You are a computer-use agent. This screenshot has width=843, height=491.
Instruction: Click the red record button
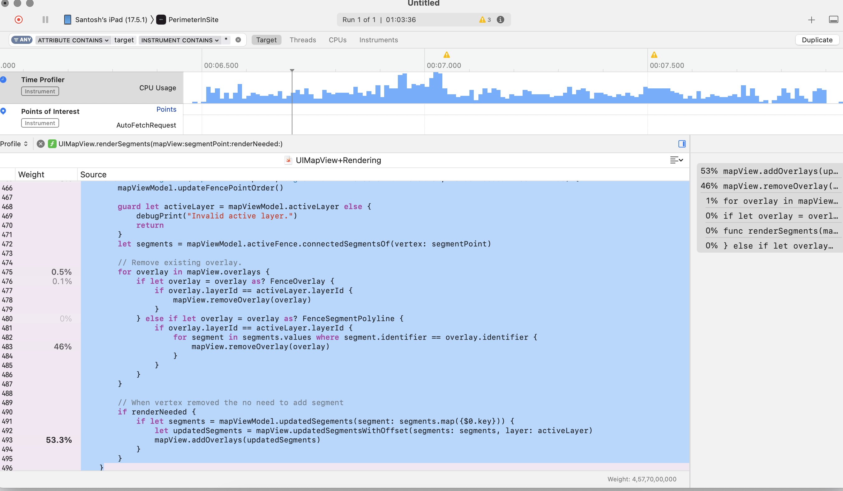click(19, 20)
